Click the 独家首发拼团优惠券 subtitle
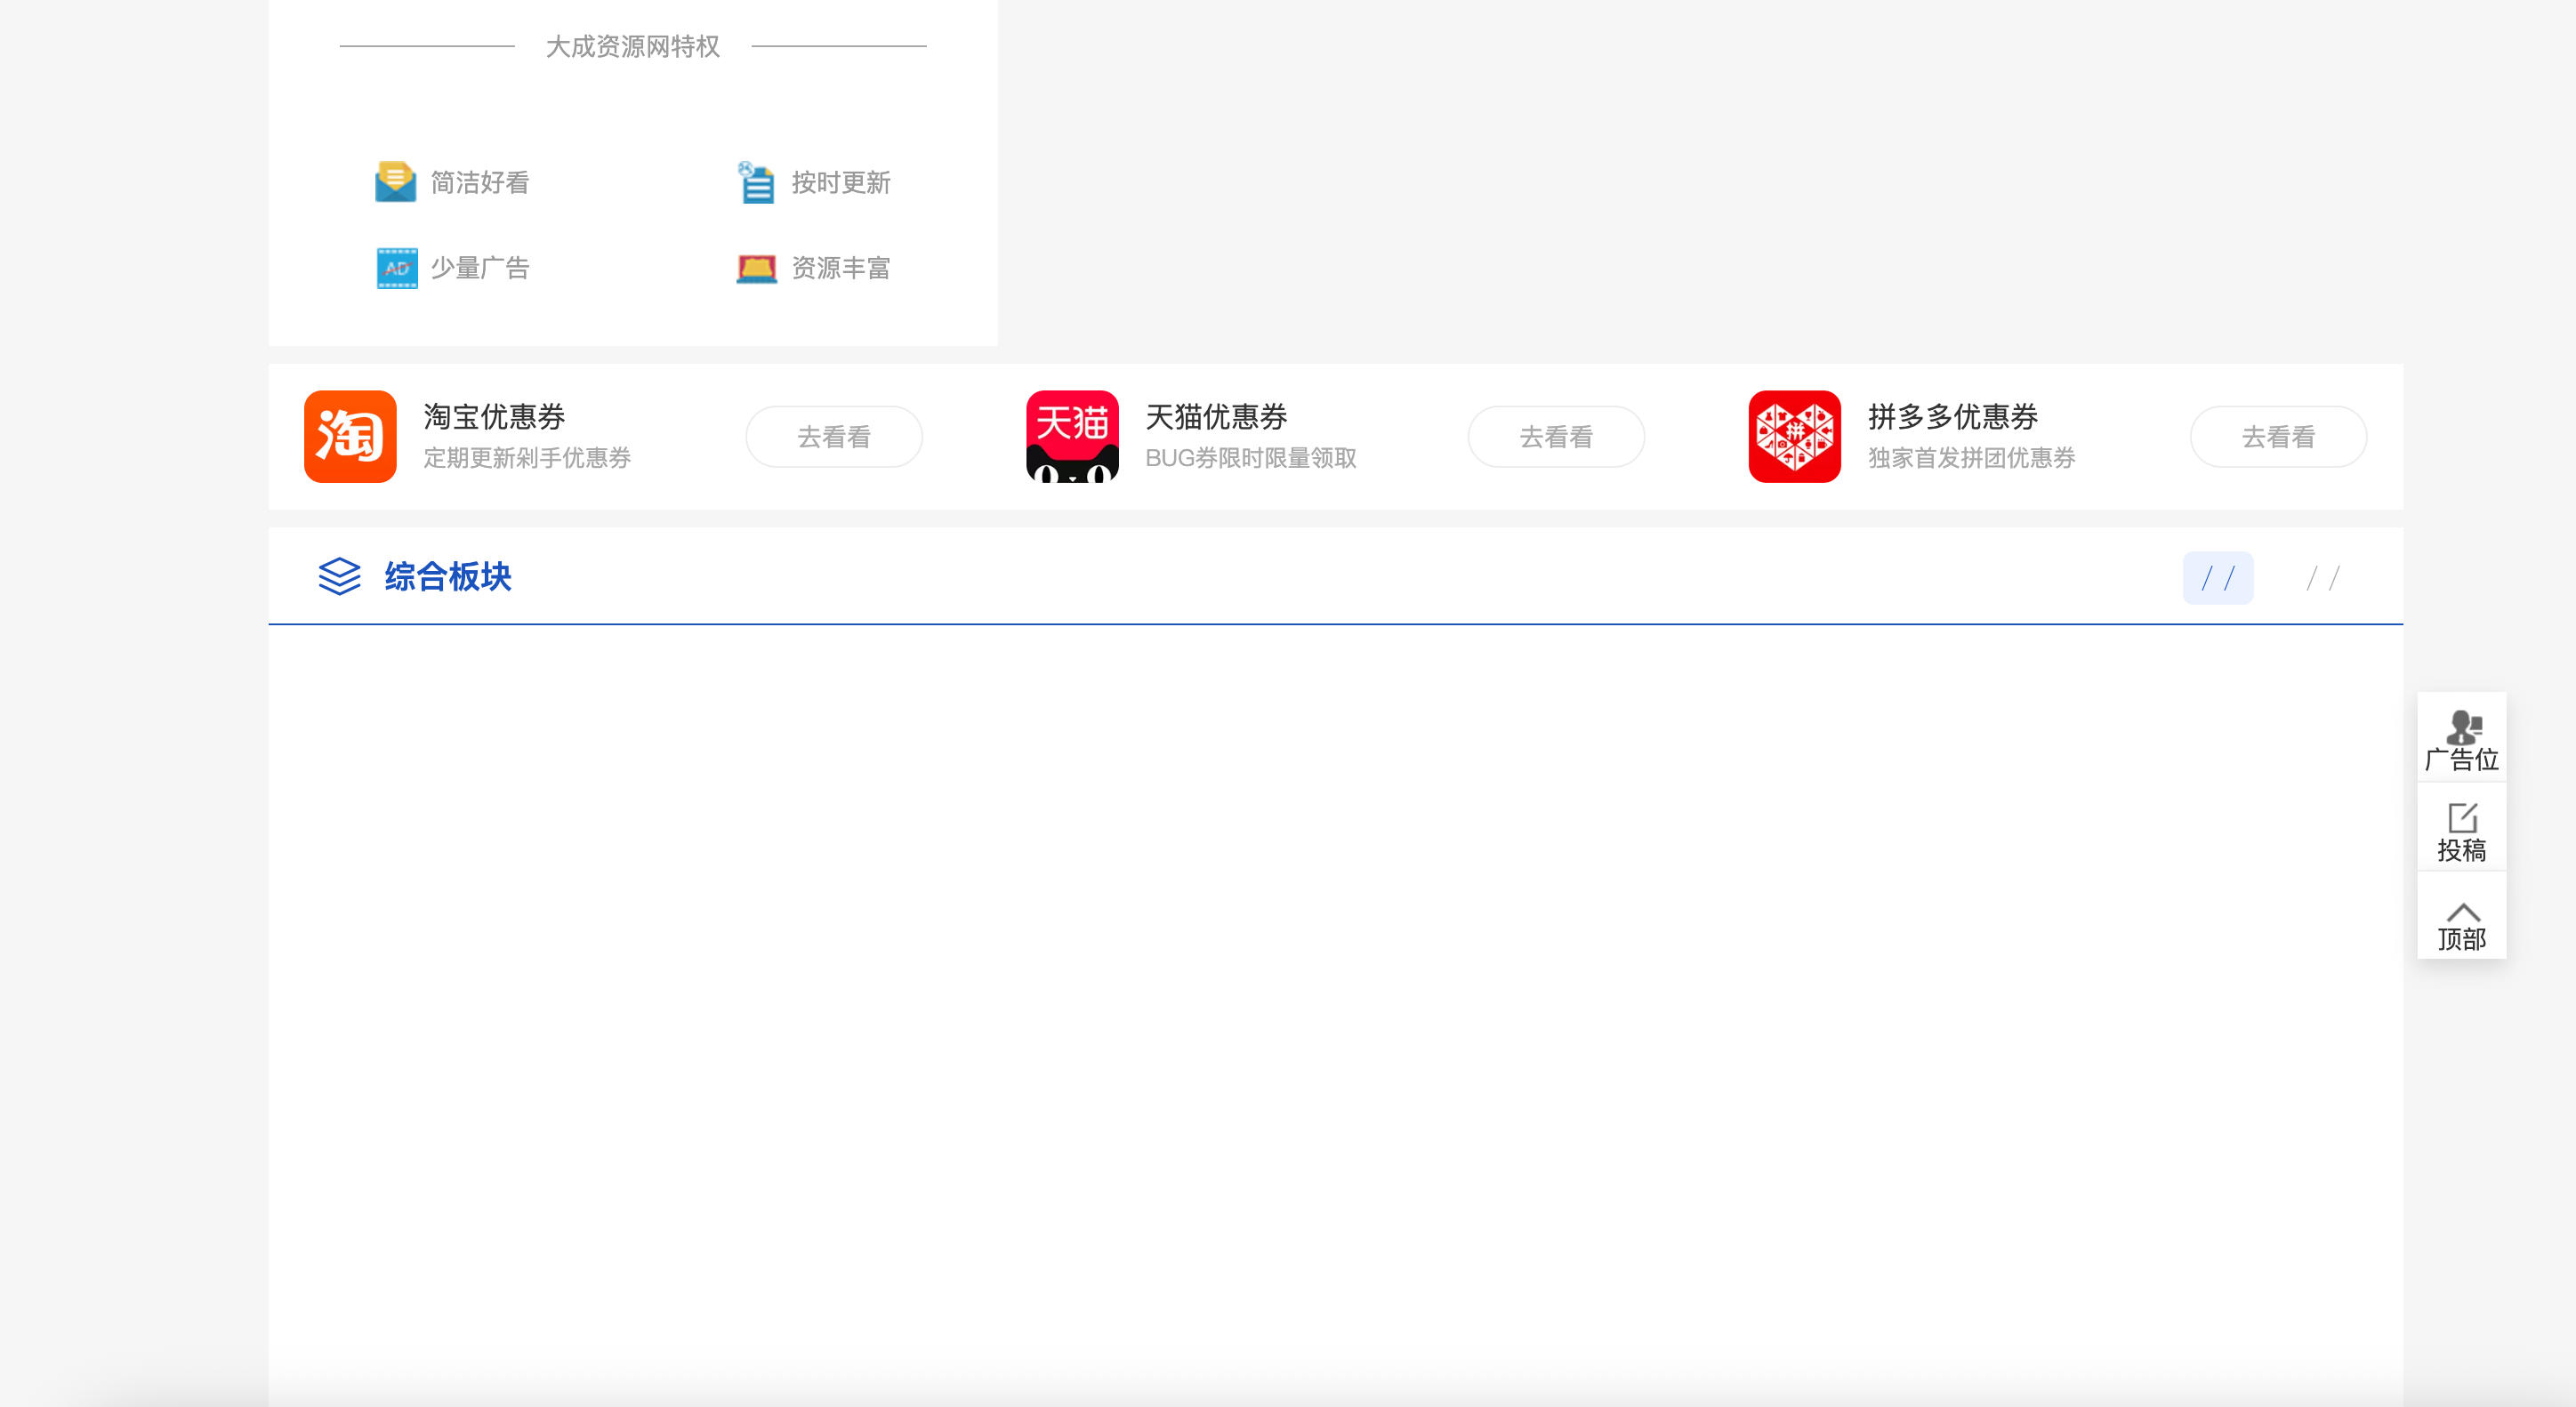2576x1407 pixels. pyautogui.click(x=1972, y=458)
